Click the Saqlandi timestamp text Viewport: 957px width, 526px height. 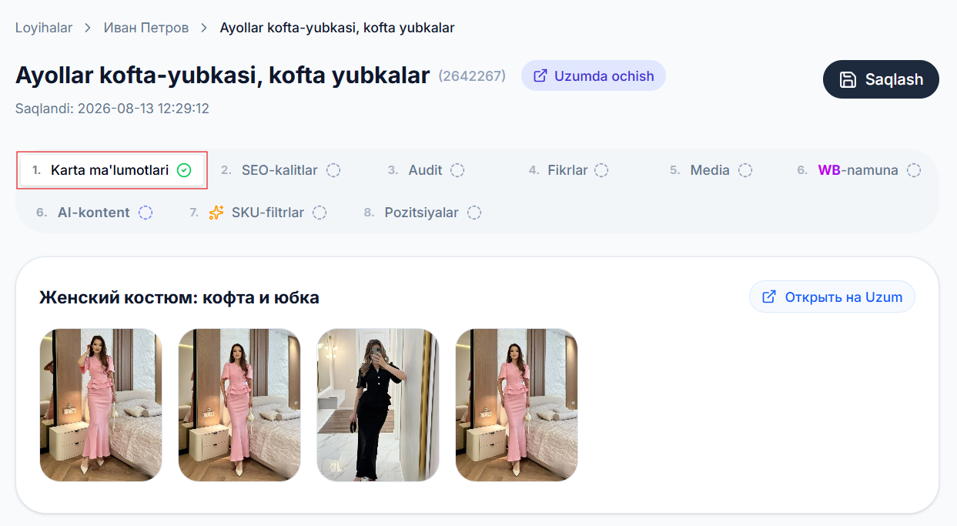pyautogui.click(x=112, y=109)
